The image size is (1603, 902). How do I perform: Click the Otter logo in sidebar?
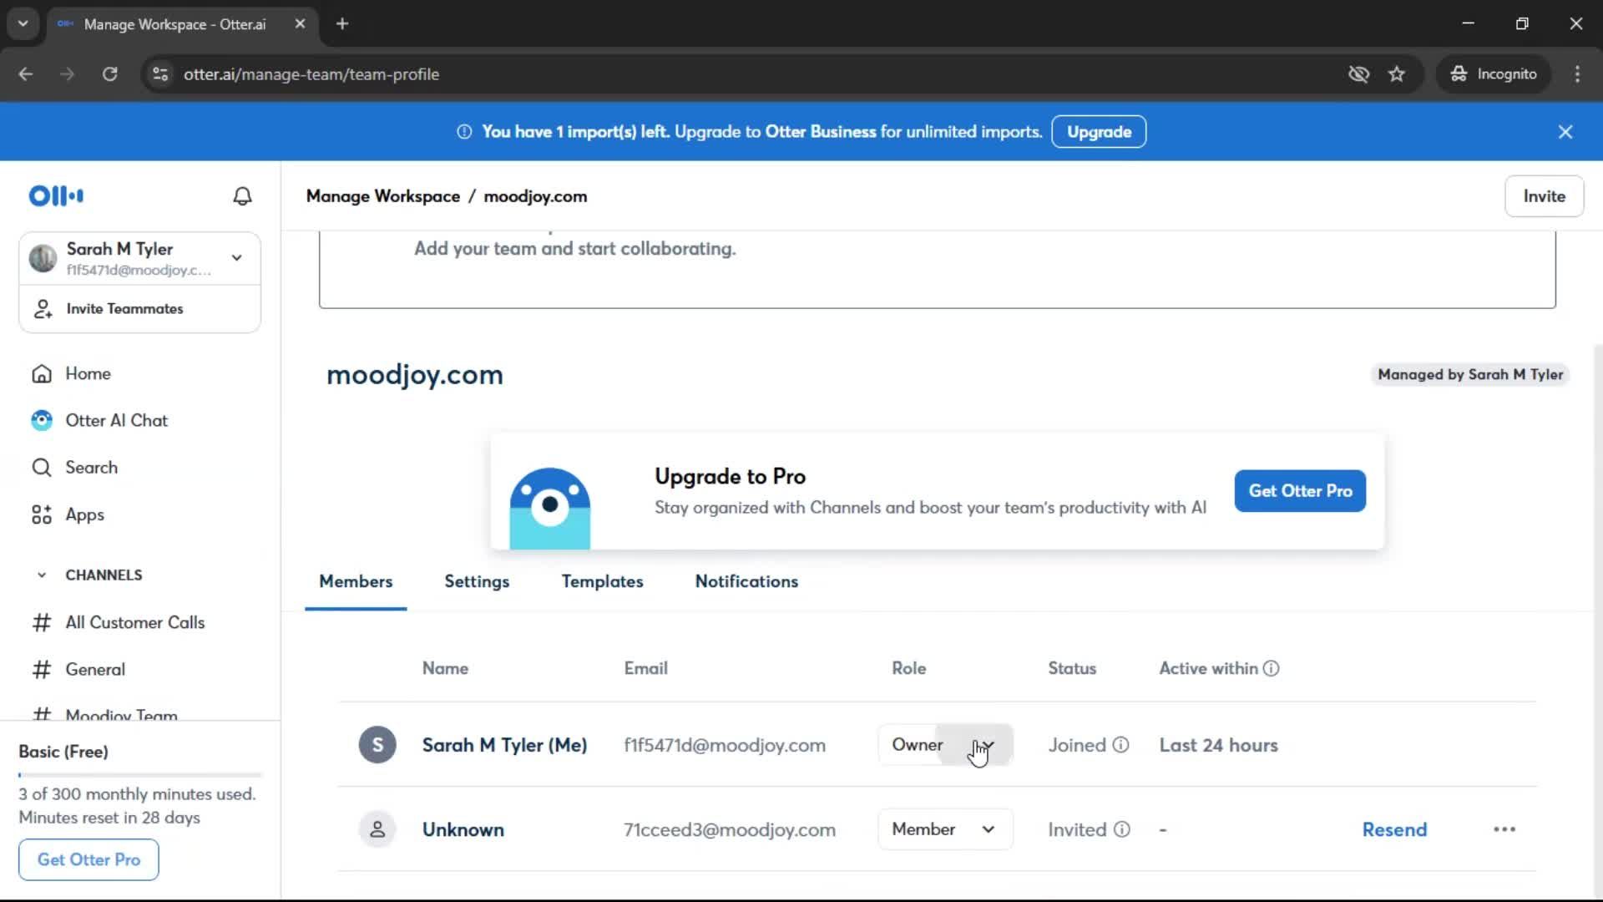coord(56,195)
